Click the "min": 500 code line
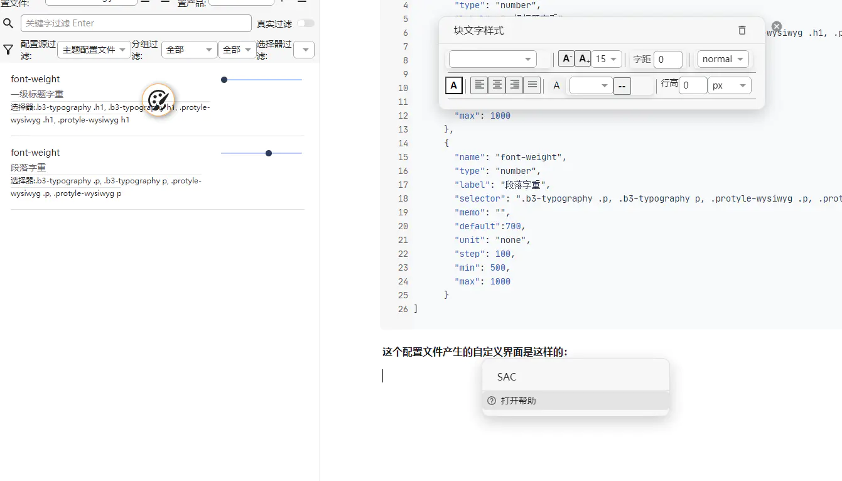This screenshot has width=842, height=481. [482, 268]
